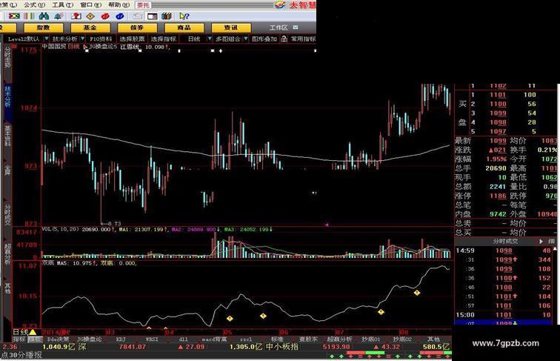Click the 委托 button in menu bar
This screenshot has width=560, height=361.
click(x=143, y=5)
